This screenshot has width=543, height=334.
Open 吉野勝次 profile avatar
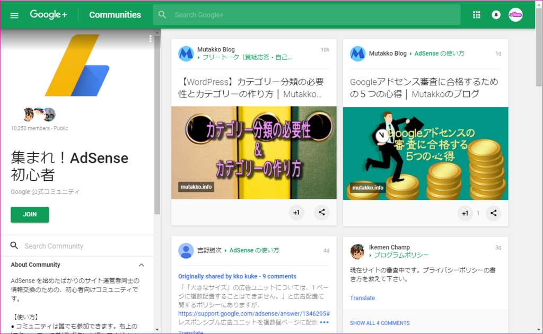coord(186,251)
